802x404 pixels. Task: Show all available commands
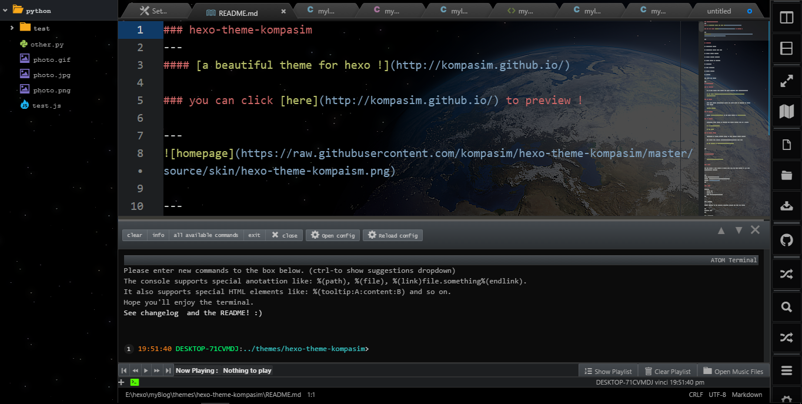pos(206,235)
